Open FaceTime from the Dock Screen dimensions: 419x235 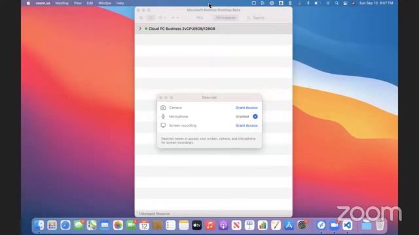131,225
